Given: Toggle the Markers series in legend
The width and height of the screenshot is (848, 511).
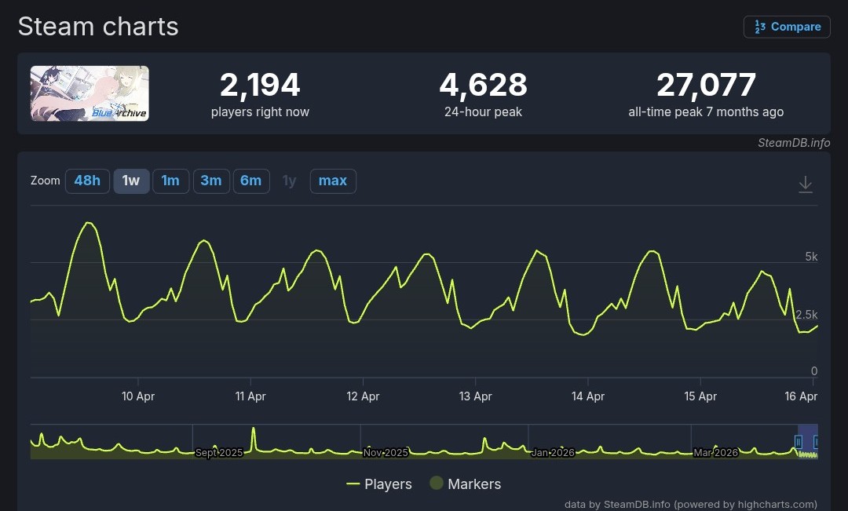Looking at the screenshot, I should coord(466,484).
